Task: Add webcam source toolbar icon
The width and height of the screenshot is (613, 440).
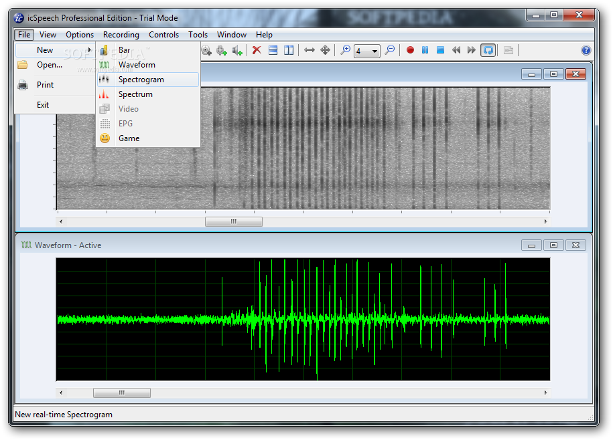Action: pos(207,50)
